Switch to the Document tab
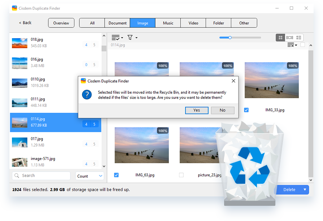 (118, 23)
